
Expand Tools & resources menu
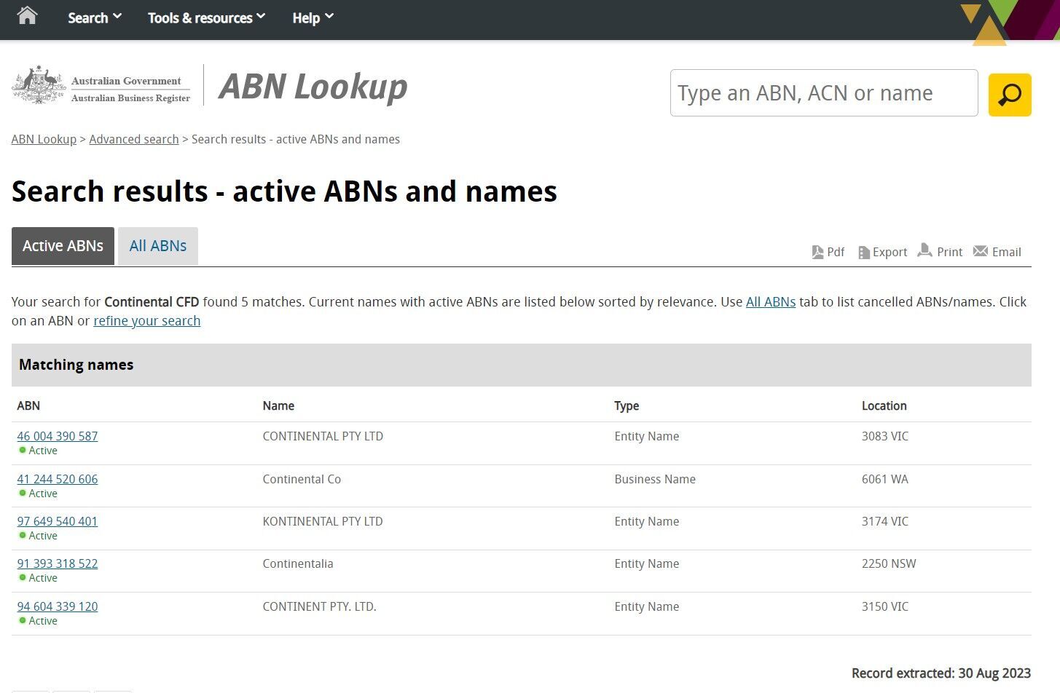pyautogui.click(x=207, y=17)
